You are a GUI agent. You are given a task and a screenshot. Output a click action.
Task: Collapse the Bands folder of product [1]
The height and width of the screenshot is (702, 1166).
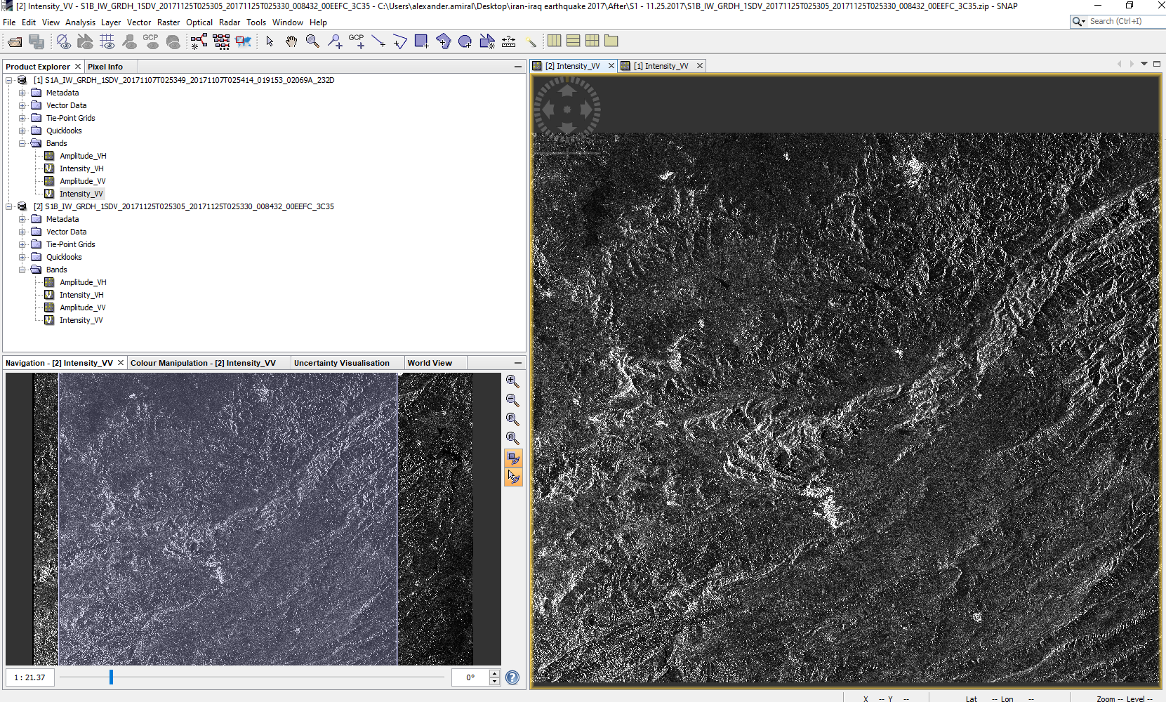click(x=22, y=143)
